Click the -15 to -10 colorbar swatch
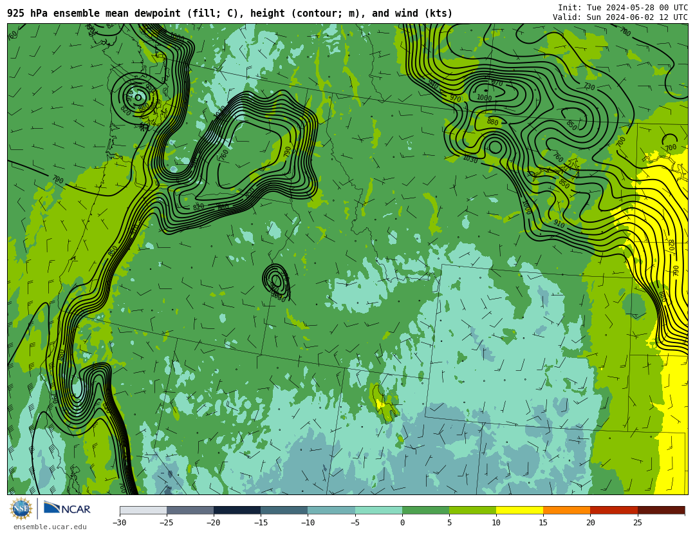 coord(284,510)
